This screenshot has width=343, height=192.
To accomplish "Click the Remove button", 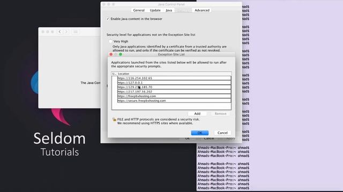I will [220, 114].
